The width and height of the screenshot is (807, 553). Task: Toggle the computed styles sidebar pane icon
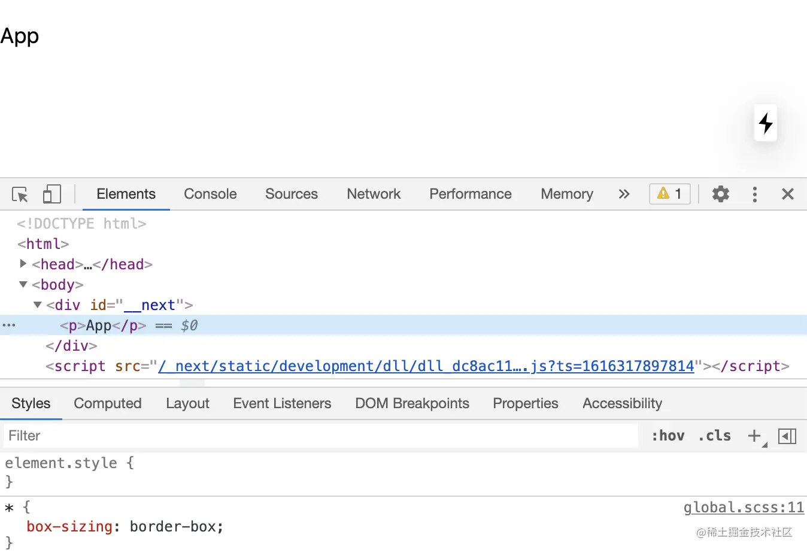[787, 436]
